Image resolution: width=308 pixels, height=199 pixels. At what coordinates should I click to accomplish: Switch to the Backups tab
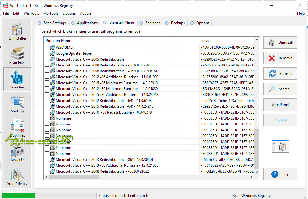(175, 23)
